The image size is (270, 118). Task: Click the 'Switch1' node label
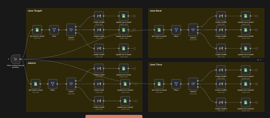(x=71, y=38)
